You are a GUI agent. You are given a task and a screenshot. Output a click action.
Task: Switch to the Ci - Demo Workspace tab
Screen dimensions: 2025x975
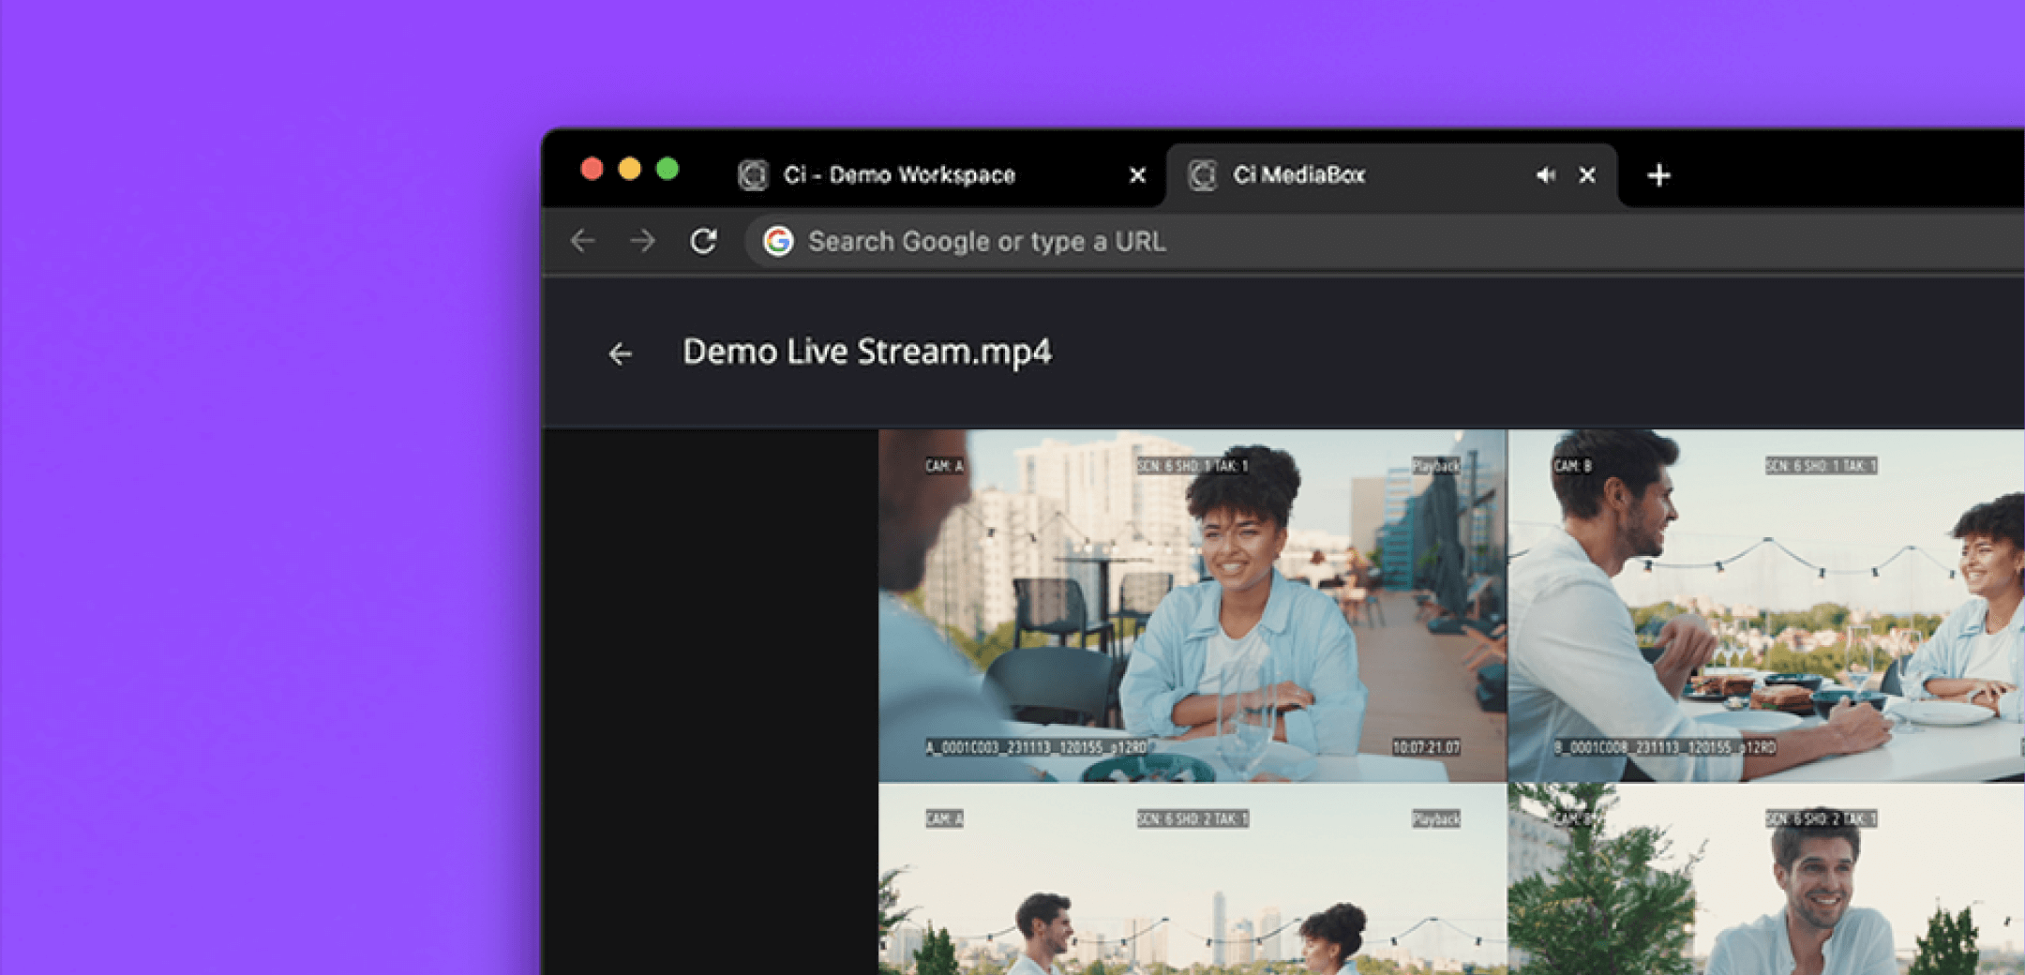pos(900,175)
